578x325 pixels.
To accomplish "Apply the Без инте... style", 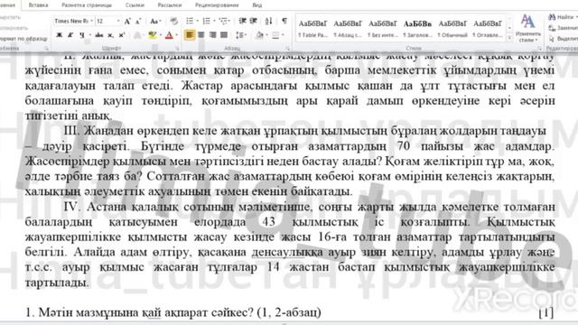I will (383, 28).
